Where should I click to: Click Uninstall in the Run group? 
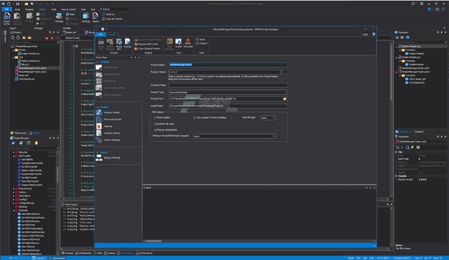(188, 43)
